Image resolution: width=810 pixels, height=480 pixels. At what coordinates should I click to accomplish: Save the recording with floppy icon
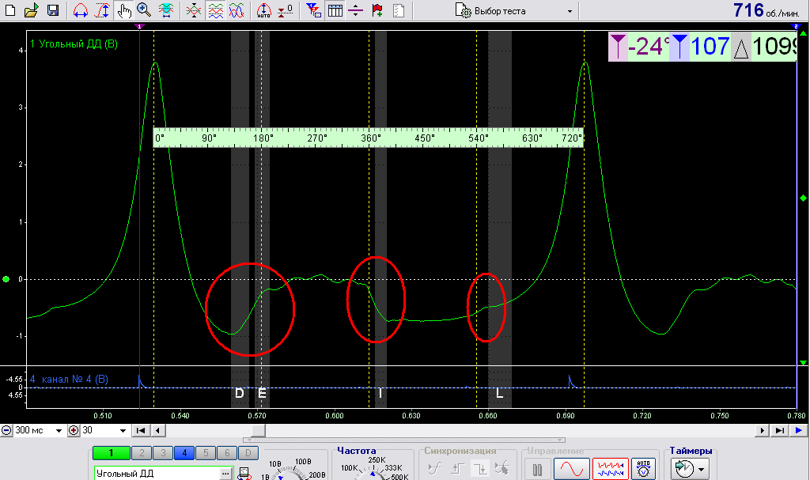[53, 9]
